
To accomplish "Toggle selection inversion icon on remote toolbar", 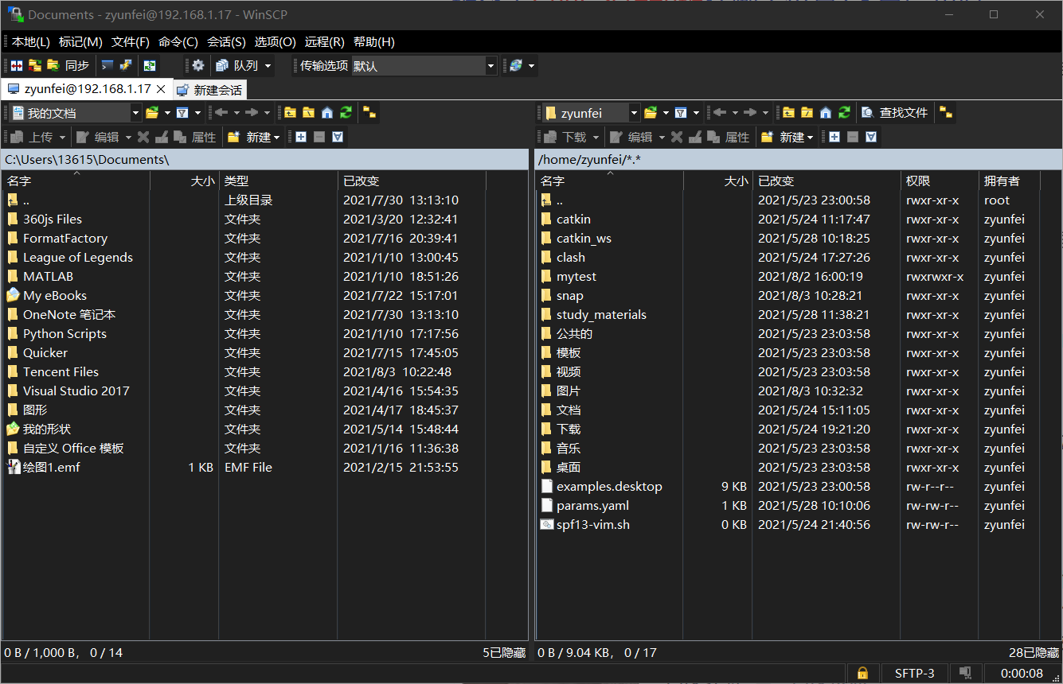I will coord(871,137).
